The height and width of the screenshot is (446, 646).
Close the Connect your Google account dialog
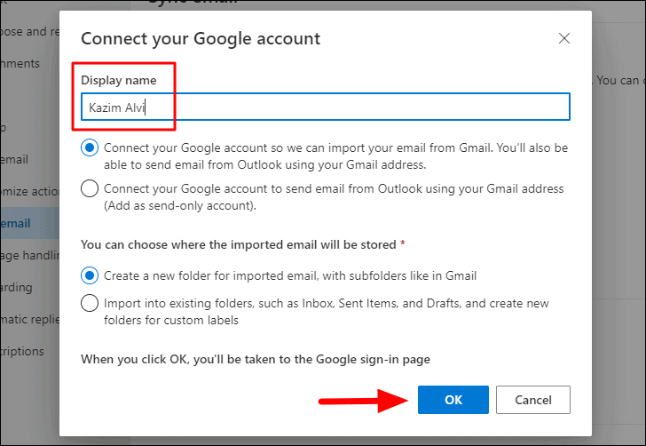(564, 38)
